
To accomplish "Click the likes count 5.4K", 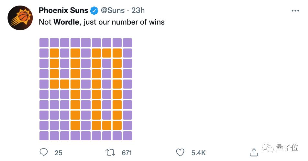I will [x=198, y=153].
